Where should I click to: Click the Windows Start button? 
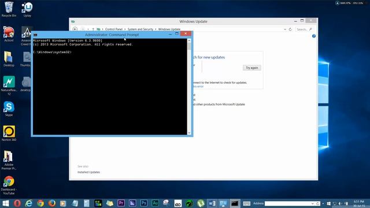tap(6, 203)
